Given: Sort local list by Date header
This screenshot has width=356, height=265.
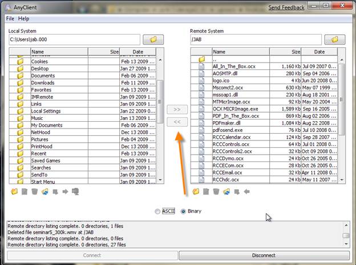Looking at the screenshot, I should click(138, 52).
